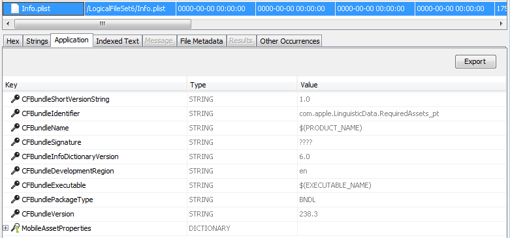Click the key icon beside CFBundleSignature
Screen dimensions: 510x238
(15, 142)
